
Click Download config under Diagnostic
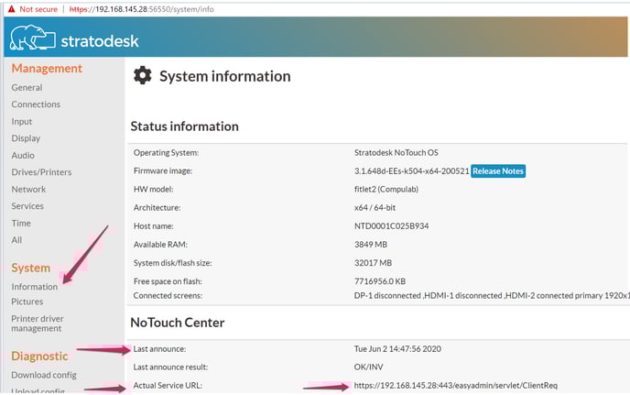click(44, 375)
